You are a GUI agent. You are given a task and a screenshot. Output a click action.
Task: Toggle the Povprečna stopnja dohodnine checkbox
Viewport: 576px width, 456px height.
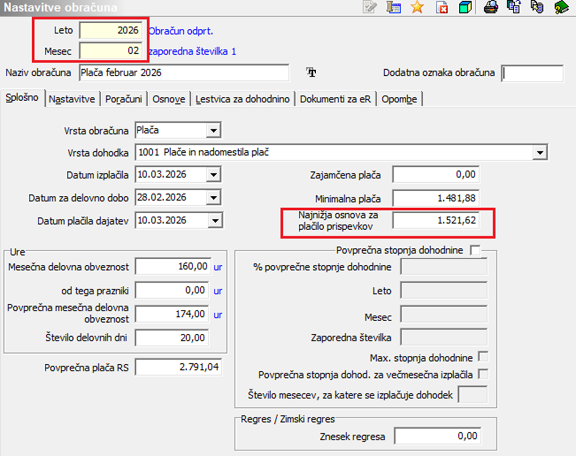coord(475,251)
